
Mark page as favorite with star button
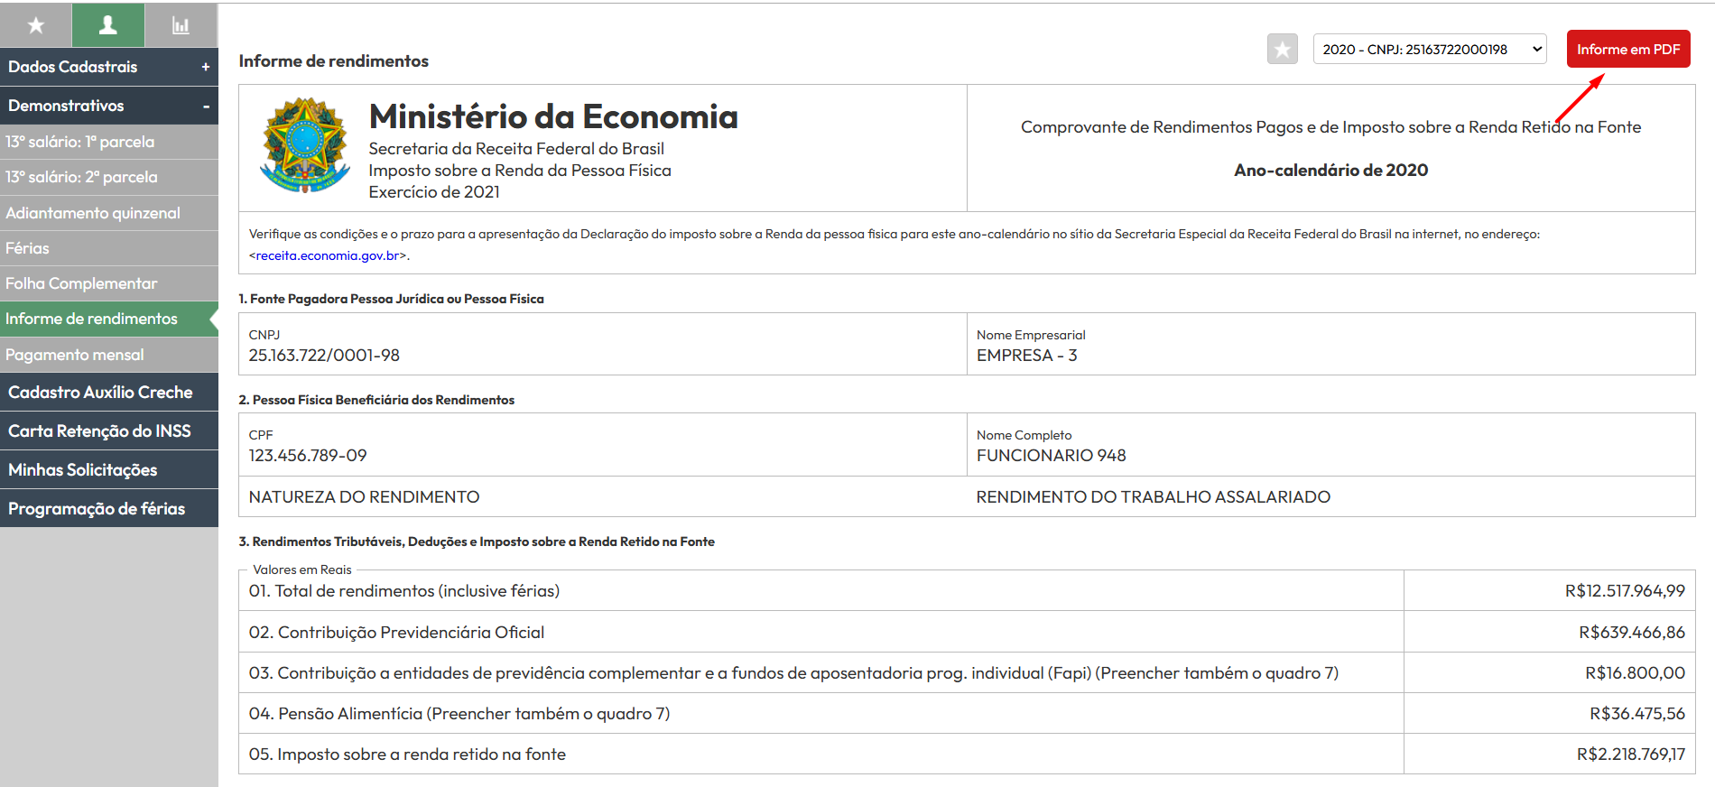pos(1282,49)
